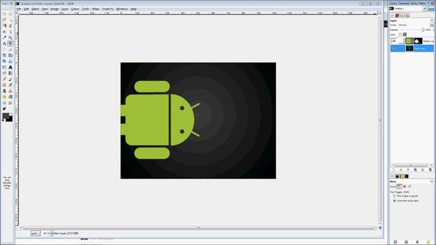Select the Pencil tool
This screenshot has height=245, width=436.
pos(5,79)
